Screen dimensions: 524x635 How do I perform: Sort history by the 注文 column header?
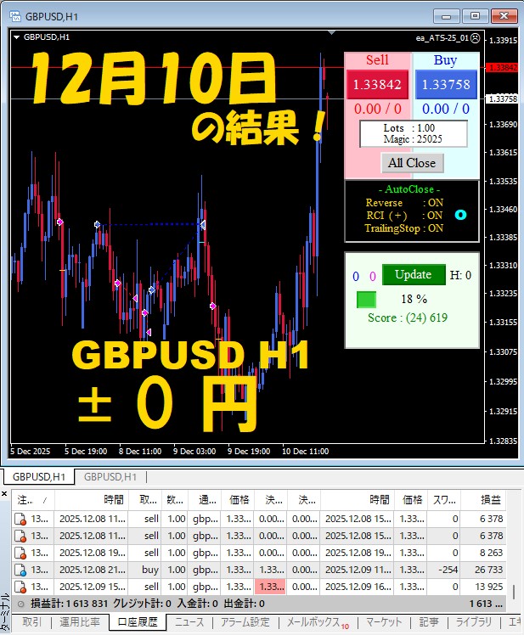(33, 500)
